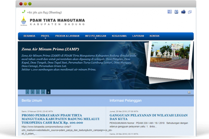
Task: Click date 'Kamis, 24 Mei 2018'
Action: tap(118, 134)
